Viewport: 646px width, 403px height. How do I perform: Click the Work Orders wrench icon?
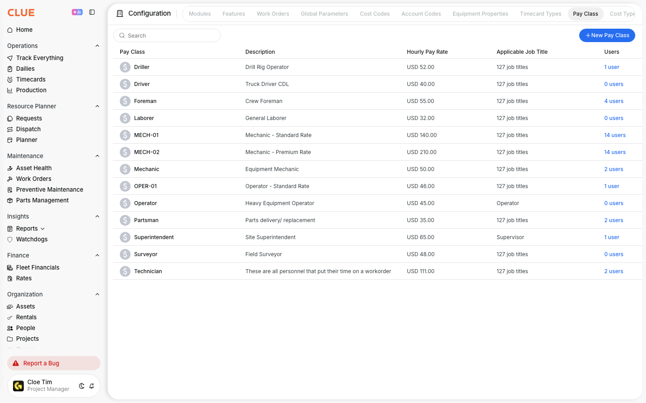10,179
